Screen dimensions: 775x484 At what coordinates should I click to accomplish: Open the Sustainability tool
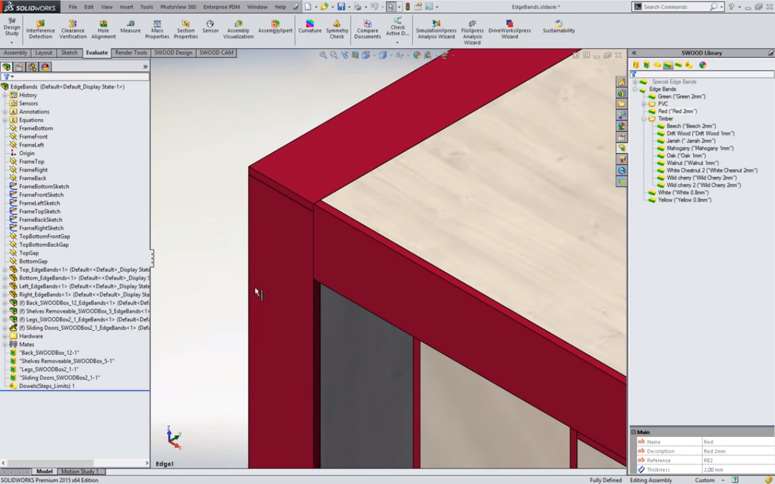click(558, 26)
